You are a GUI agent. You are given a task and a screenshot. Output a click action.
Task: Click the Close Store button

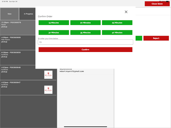click(157, 4)
